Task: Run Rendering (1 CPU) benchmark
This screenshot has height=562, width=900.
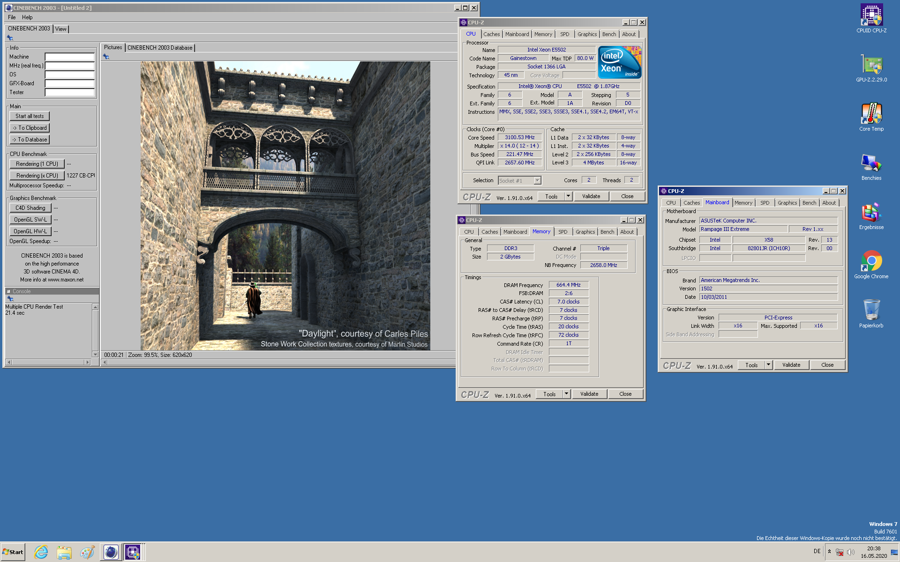Action: tap(37, 164)
